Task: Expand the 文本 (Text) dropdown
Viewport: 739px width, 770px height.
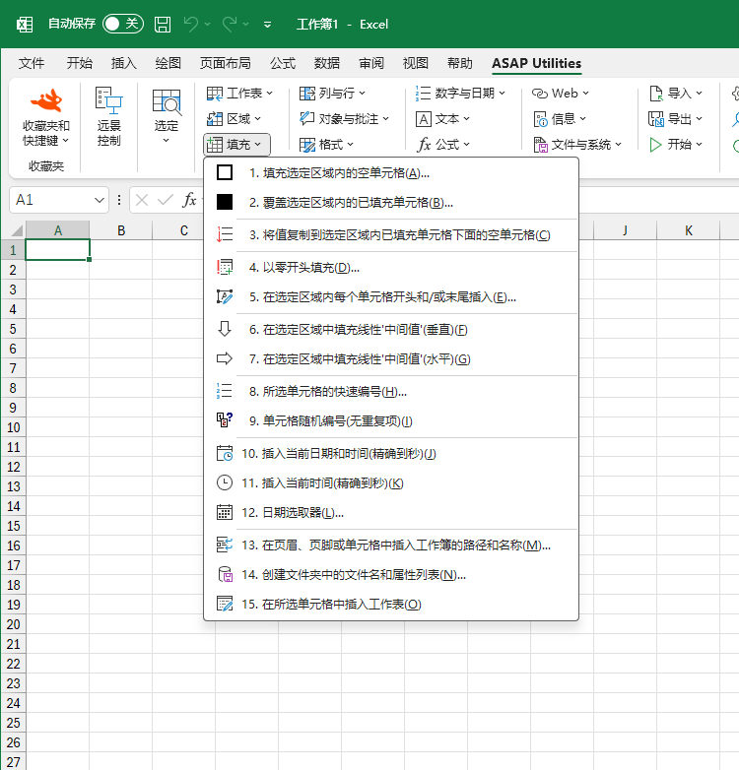Action: tap(442, 118)
